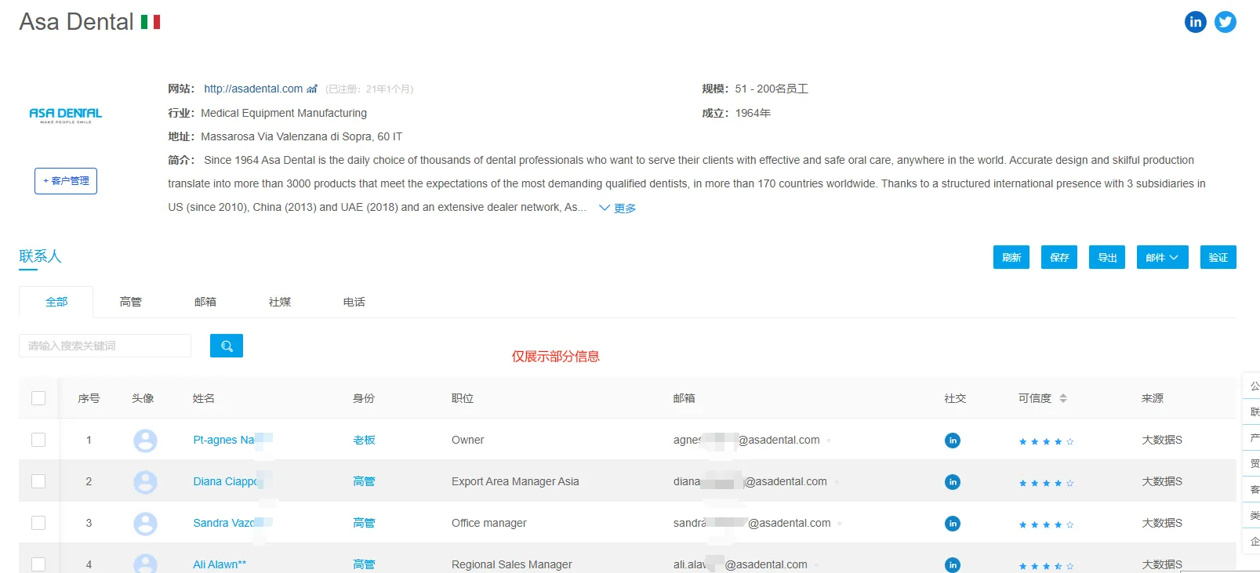Click the magnifier search button
1260x573 pixels.
227,346
